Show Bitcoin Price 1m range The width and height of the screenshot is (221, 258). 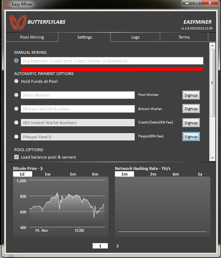tap(73, 174)
